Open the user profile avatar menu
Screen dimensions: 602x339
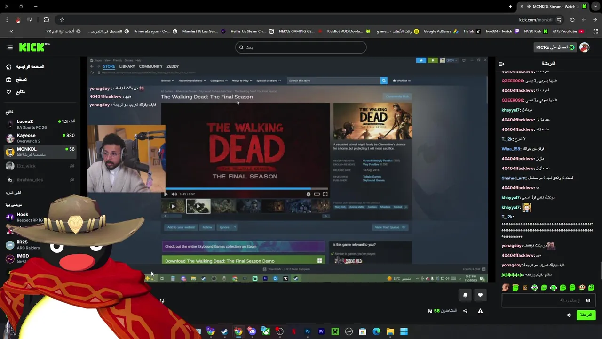[x=584, y=47]
